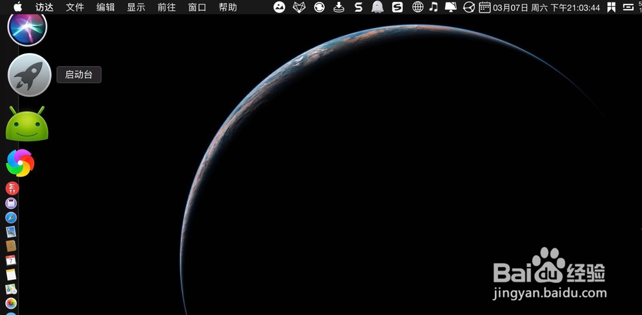
Task: Open the 访达 (Finder) menu
Action: 45,7
